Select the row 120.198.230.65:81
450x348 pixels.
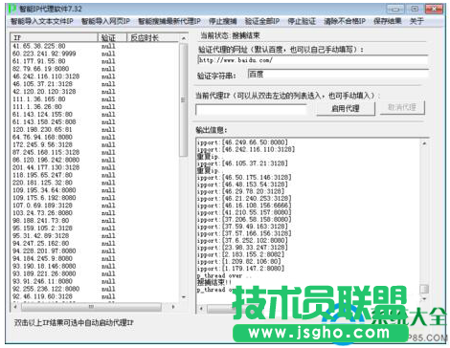(42, 129)
